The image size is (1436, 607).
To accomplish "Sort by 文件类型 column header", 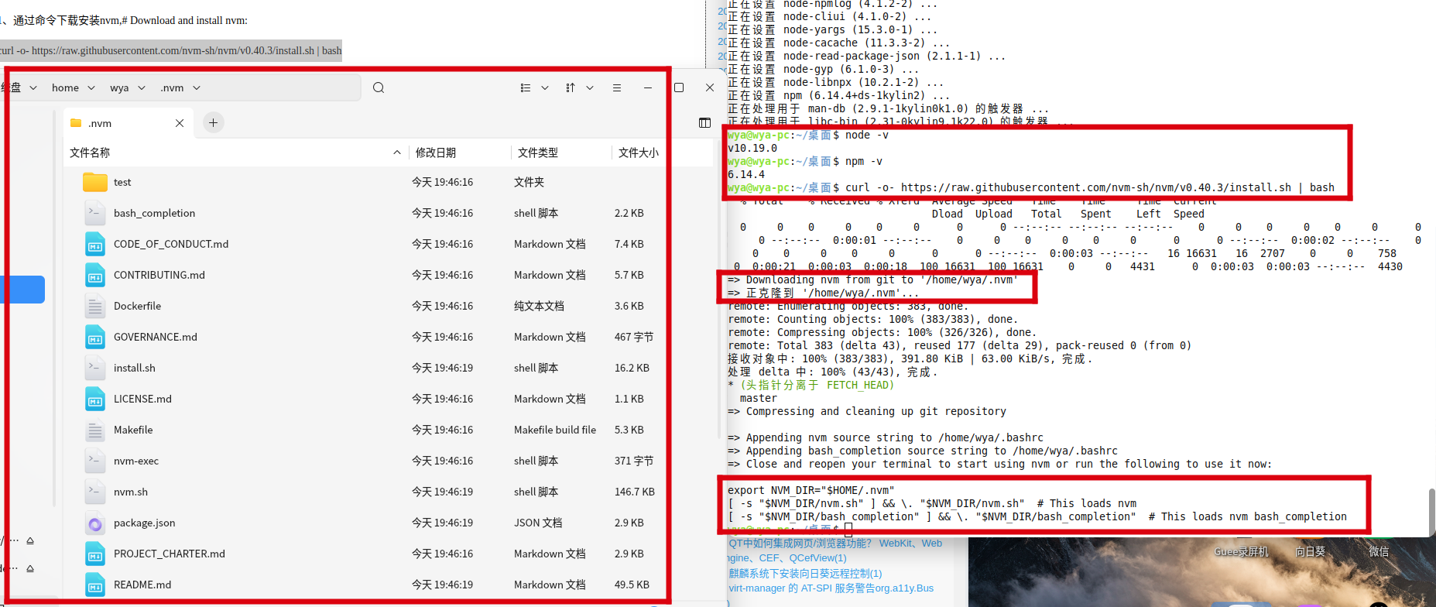I will click(x=538, y=153).
